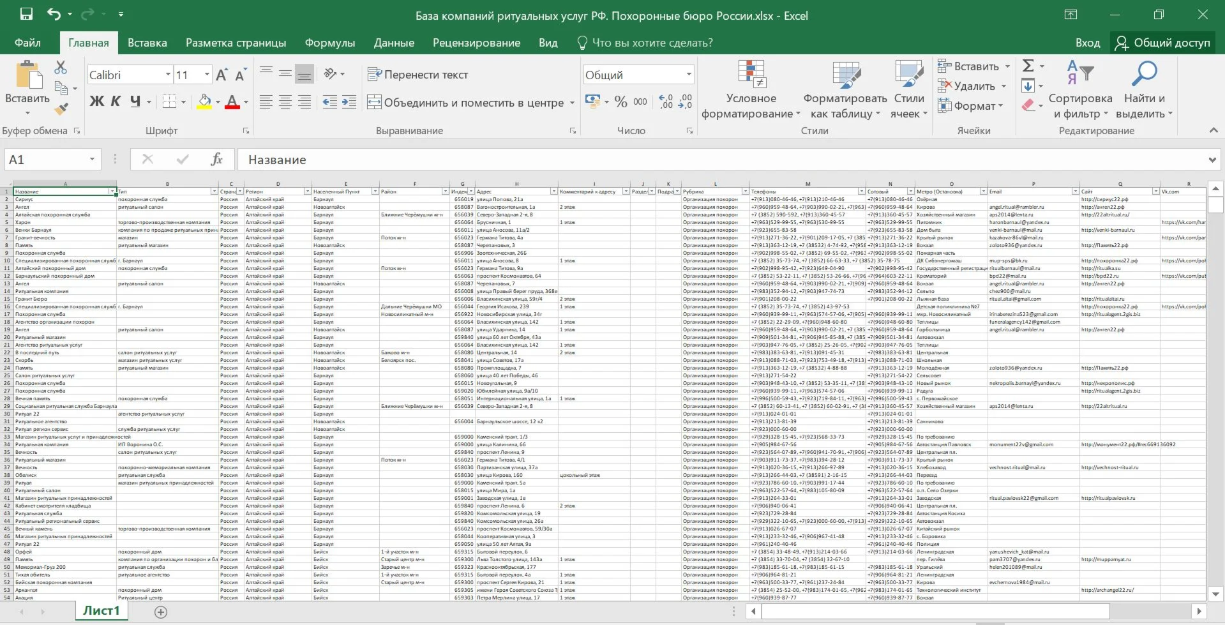Click the Вход sign-in link

(x=1087, y=43)
